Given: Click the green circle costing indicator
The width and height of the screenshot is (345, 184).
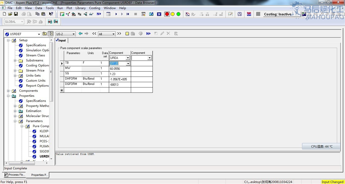Looking at the screenshot, I should pos(179,14).
